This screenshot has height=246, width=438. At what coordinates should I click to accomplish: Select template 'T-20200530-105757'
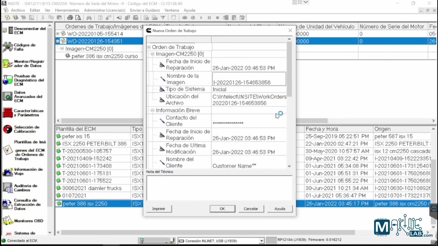[x=87, y=151]
